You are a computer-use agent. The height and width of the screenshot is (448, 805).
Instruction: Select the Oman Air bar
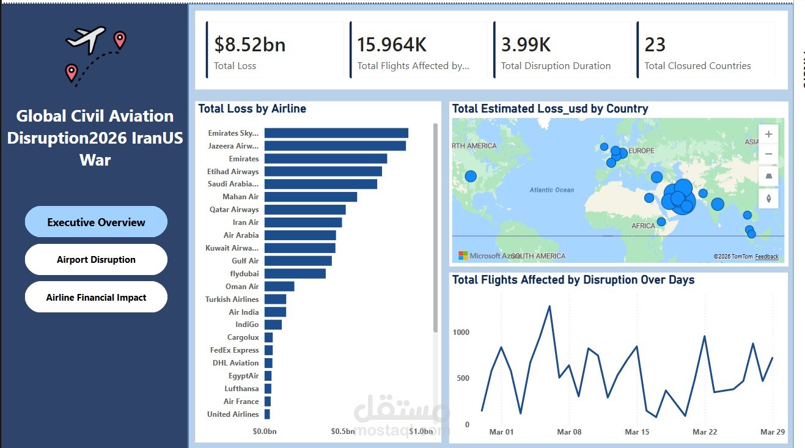coord(279,287)
